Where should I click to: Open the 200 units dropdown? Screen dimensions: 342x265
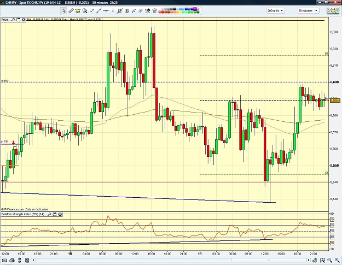(275, 11)
